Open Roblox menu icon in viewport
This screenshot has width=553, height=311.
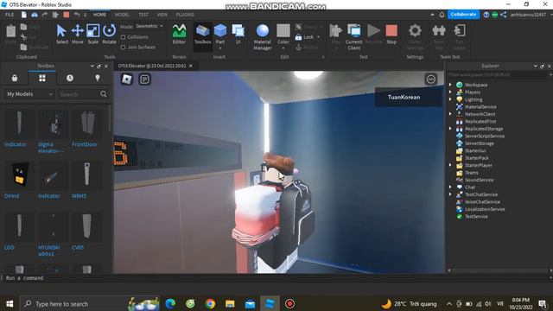pos(127,79)
